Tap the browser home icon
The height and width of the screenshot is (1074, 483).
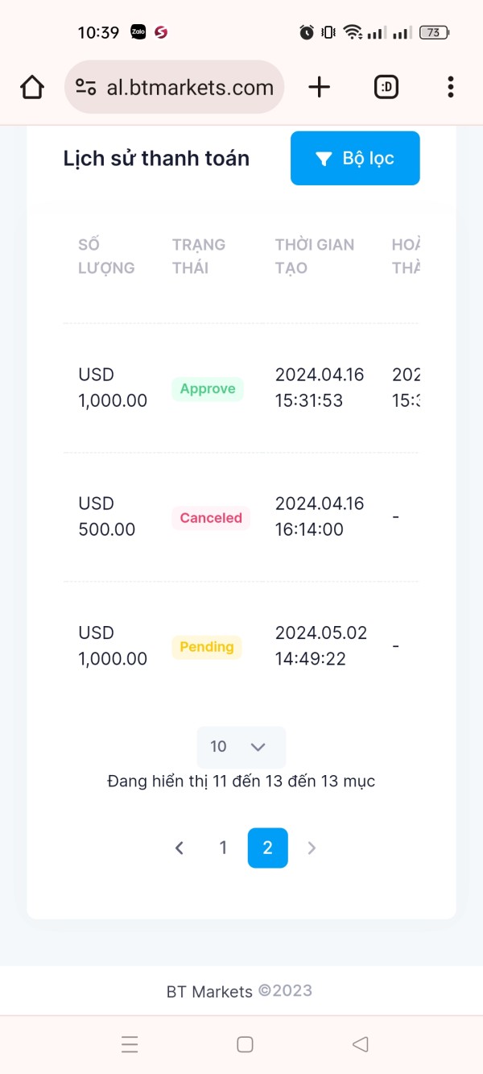click(x=32, y=87)
